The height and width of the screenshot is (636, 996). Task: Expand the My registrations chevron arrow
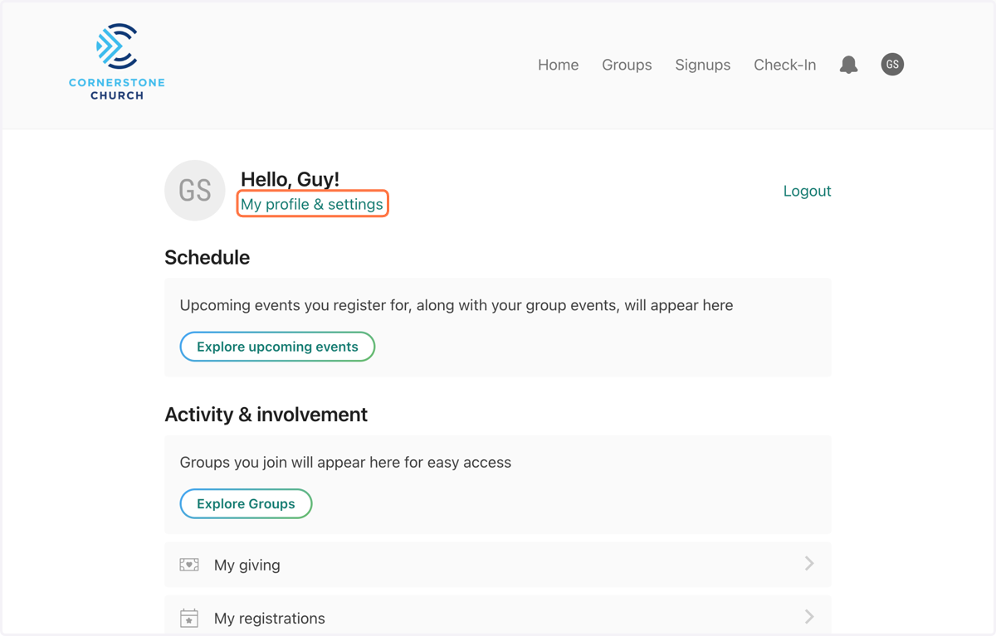809,617
